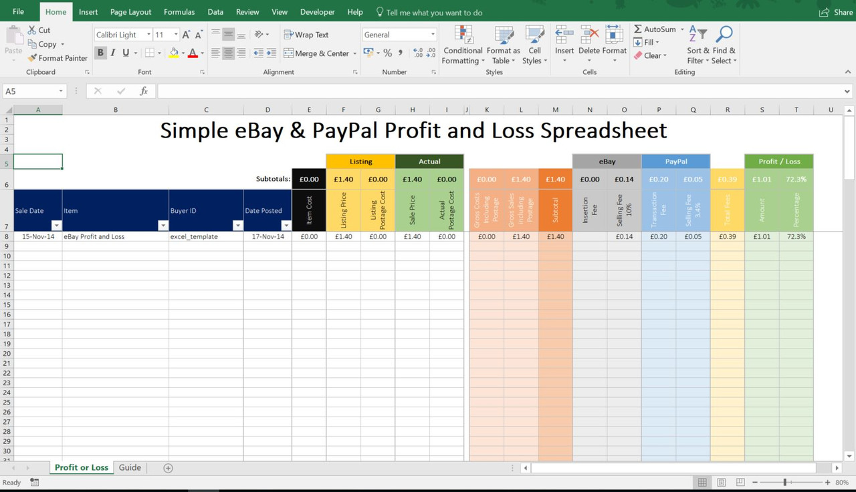Open the Orientation text angle tool

pyautogui.click(x=259, y=34)
